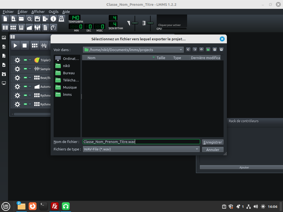The image size is (283, 212).
Task: Open My Projects sidebar icon
Action: coord(4,47)
